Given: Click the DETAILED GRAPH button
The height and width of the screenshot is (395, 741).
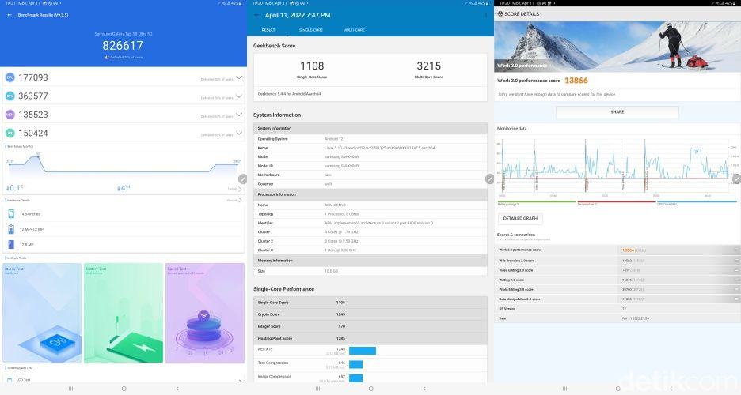Looking at the screenshot, I should [520, 218].
